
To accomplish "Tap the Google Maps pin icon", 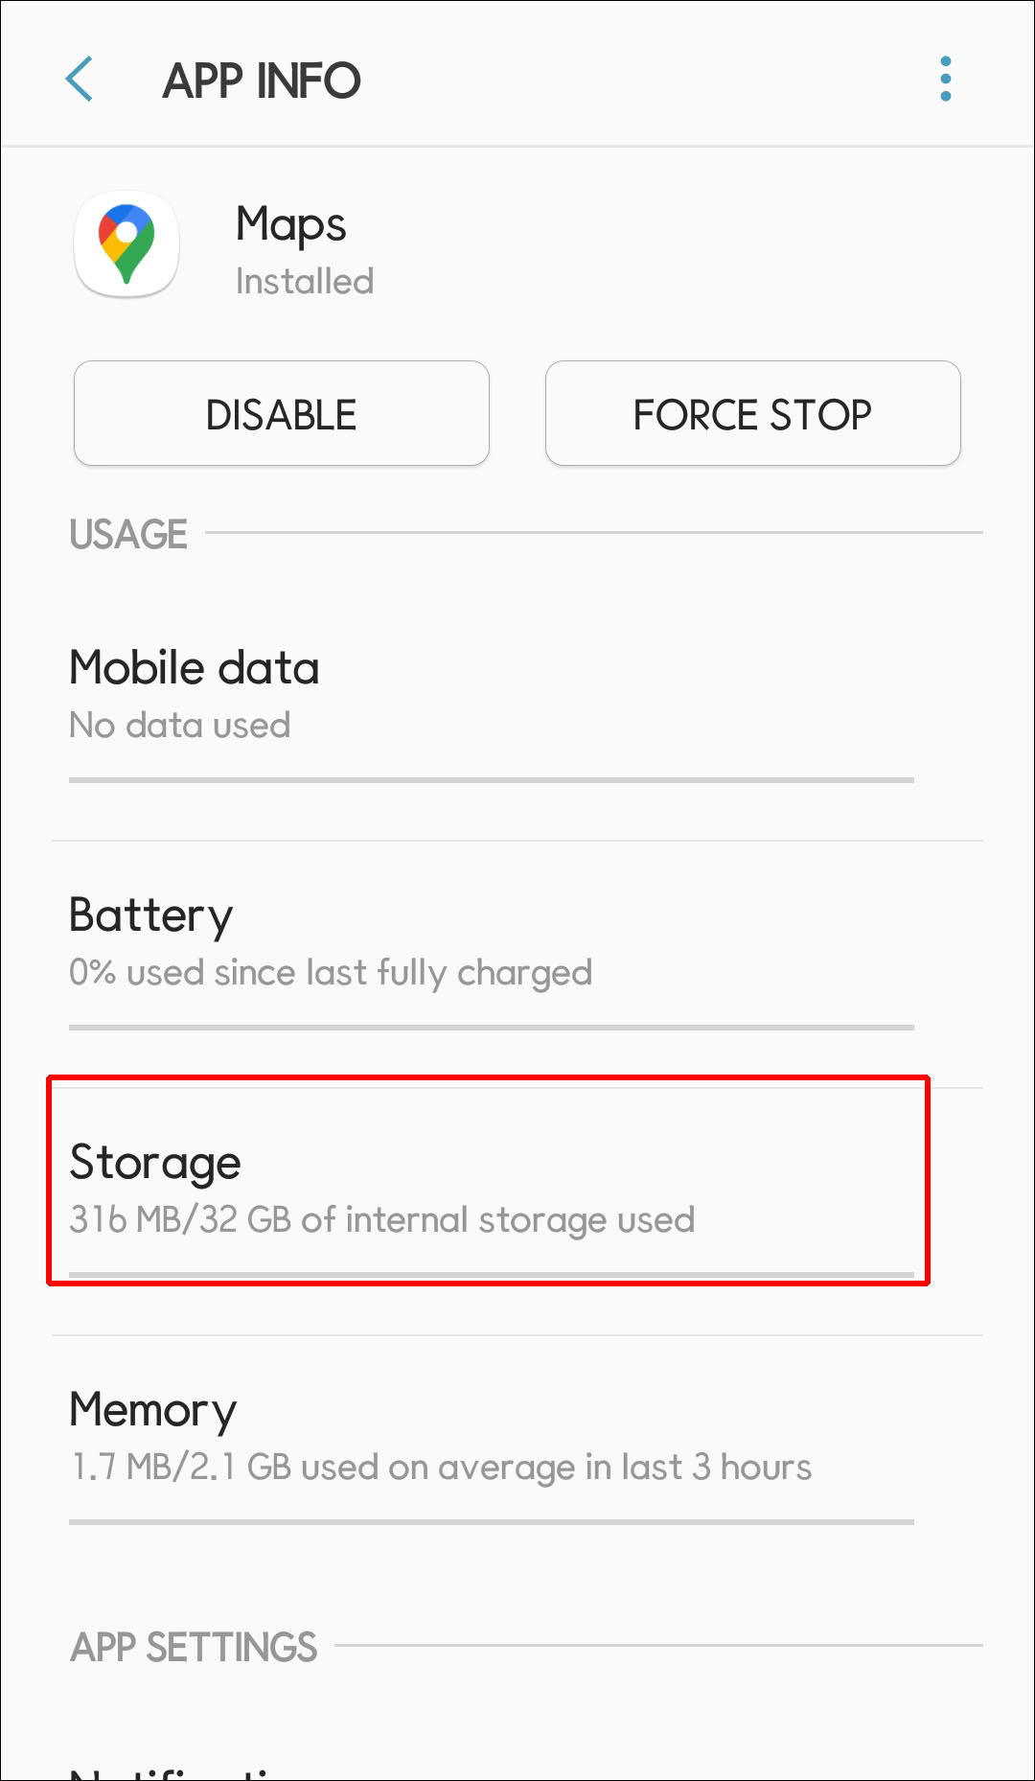I will 126,243.
